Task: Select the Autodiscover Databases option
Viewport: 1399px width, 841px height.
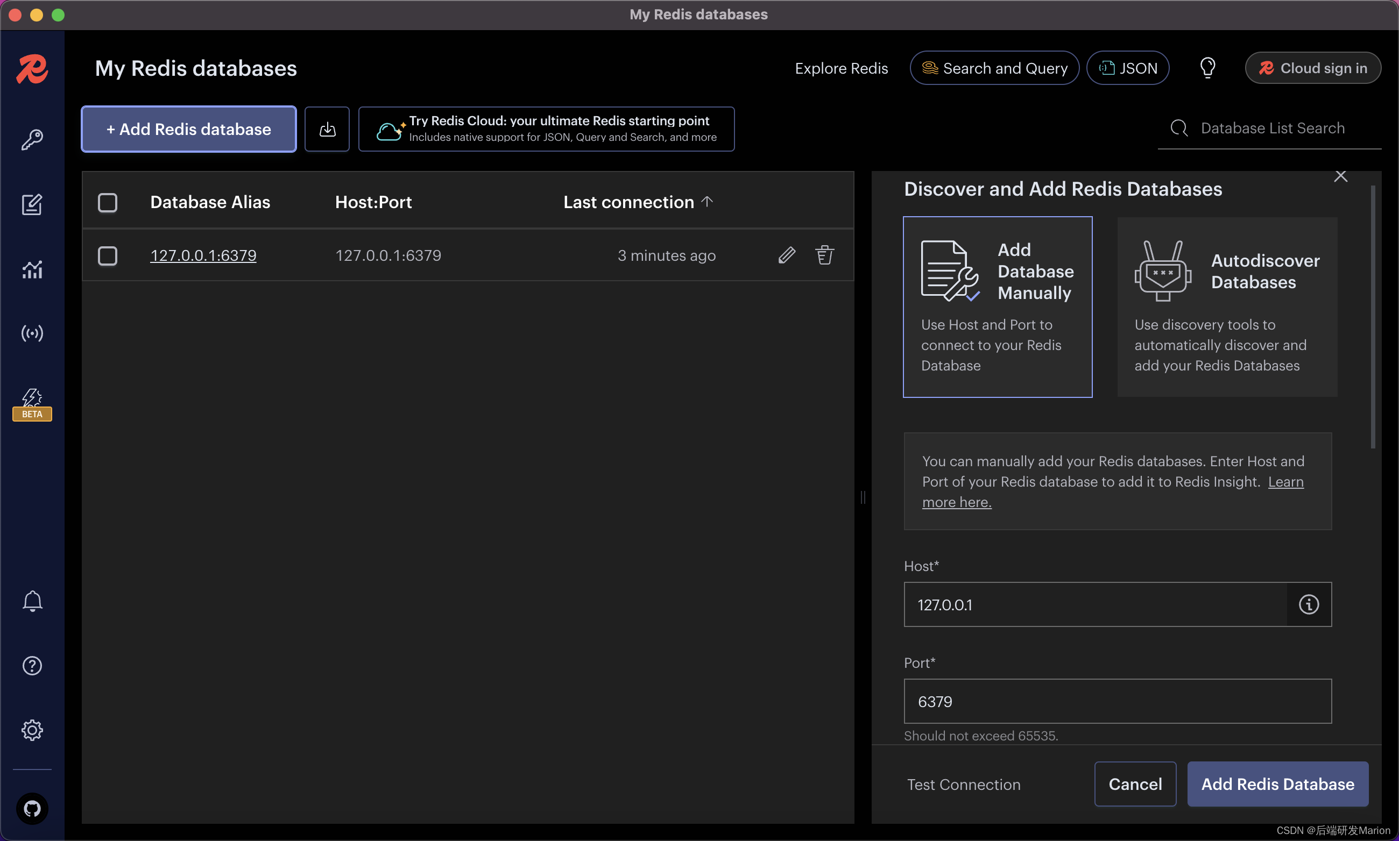Action: coord(1227,307)
